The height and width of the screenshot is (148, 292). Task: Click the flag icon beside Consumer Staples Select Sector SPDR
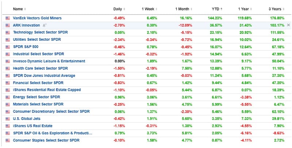pyautogui.click(x=7, y=140)
